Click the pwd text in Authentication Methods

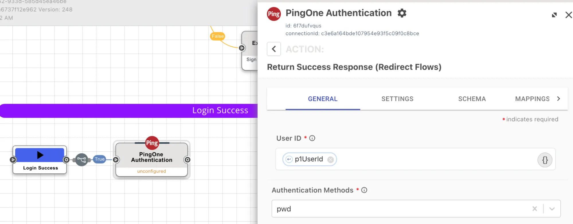tap(284, 209)
